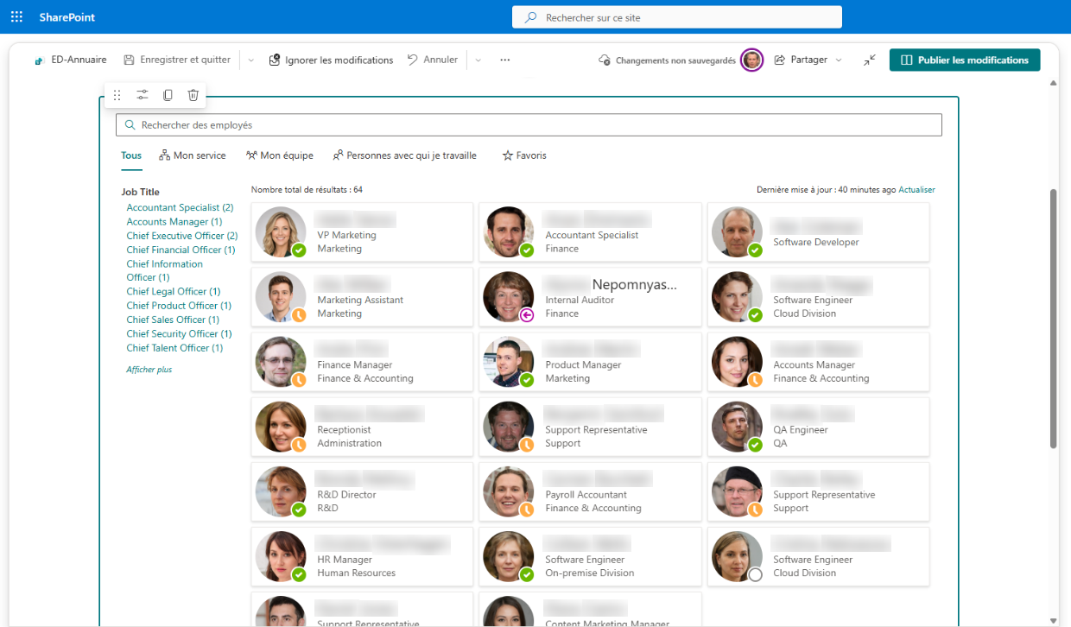The height and width of the screenshot is (627, 1071).
Task: Open the Receptionist employee's profile photo
Action: (x=281, y=427)
